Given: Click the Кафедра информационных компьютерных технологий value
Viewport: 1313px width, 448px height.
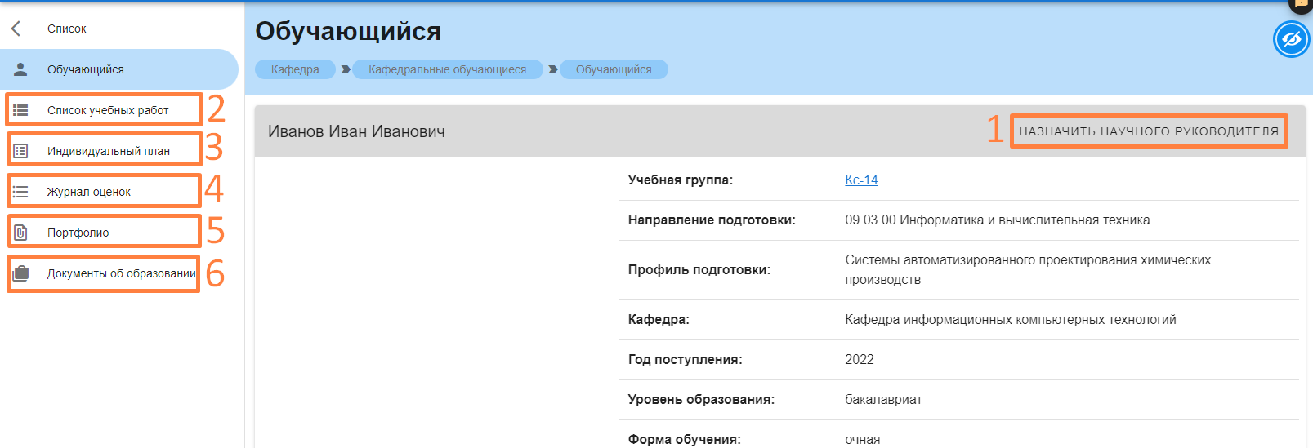Looking at the screenshot, I should (1010, 320).
